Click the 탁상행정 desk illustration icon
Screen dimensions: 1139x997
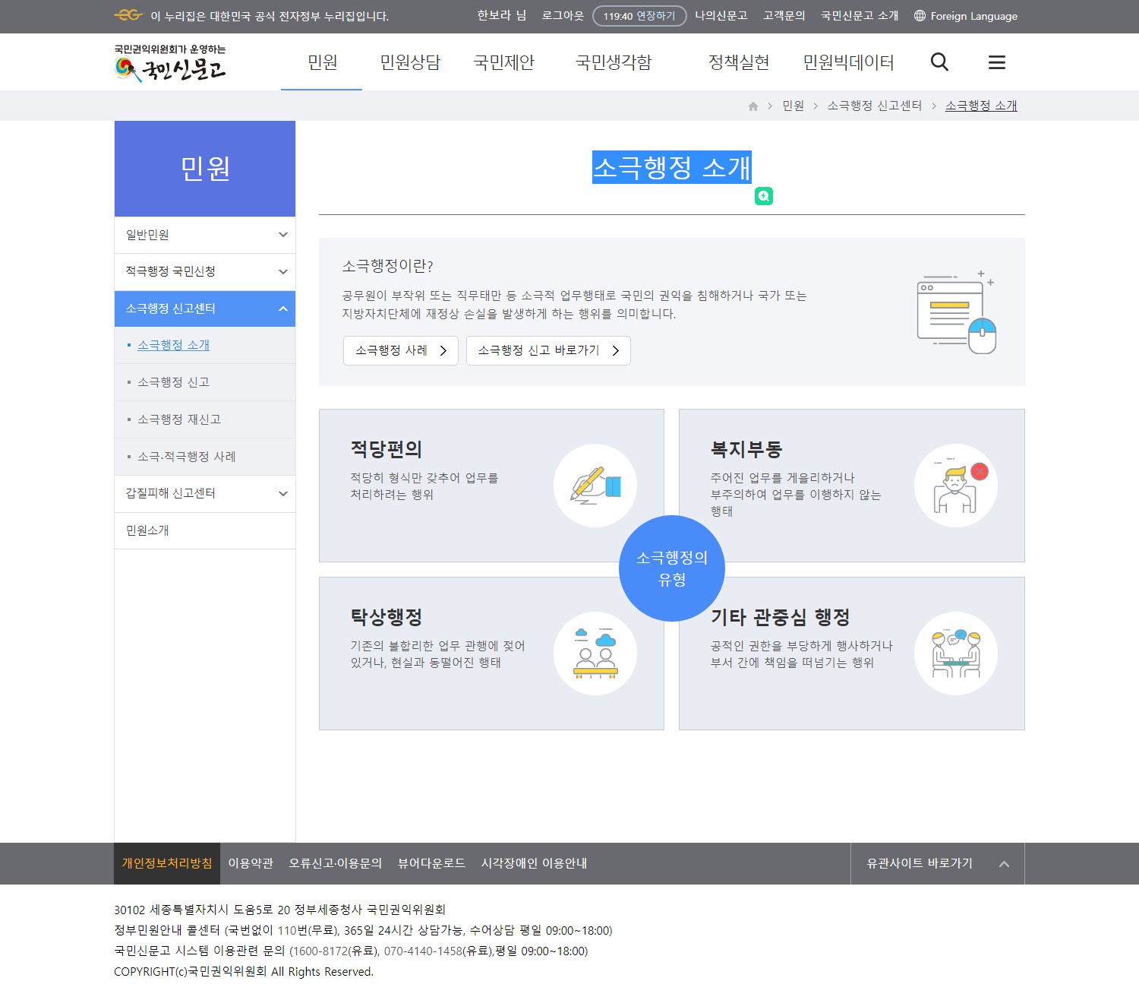tap(595, 654)
